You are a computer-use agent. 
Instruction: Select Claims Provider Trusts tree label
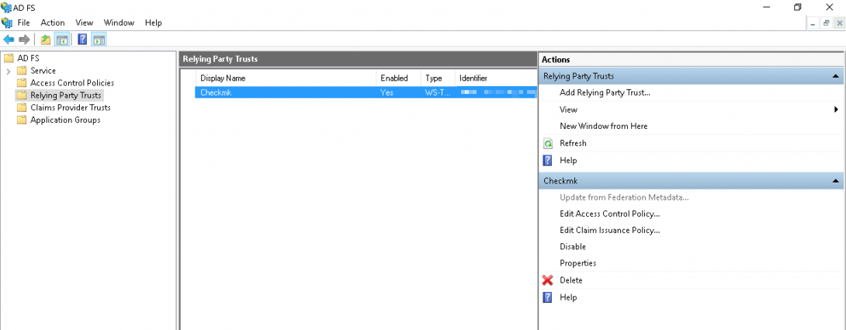coord(70,107)
